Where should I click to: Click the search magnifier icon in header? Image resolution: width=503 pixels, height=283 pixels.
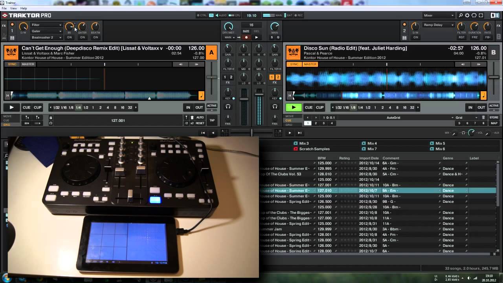point(461,16)
